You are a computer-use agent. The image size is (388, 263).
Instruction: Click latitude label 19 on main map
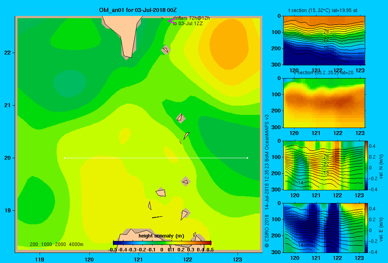pos(8,210)
